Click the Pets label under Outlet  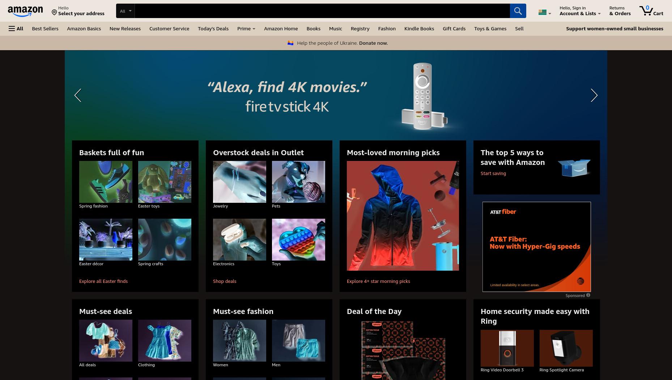(x=276, y=206)
